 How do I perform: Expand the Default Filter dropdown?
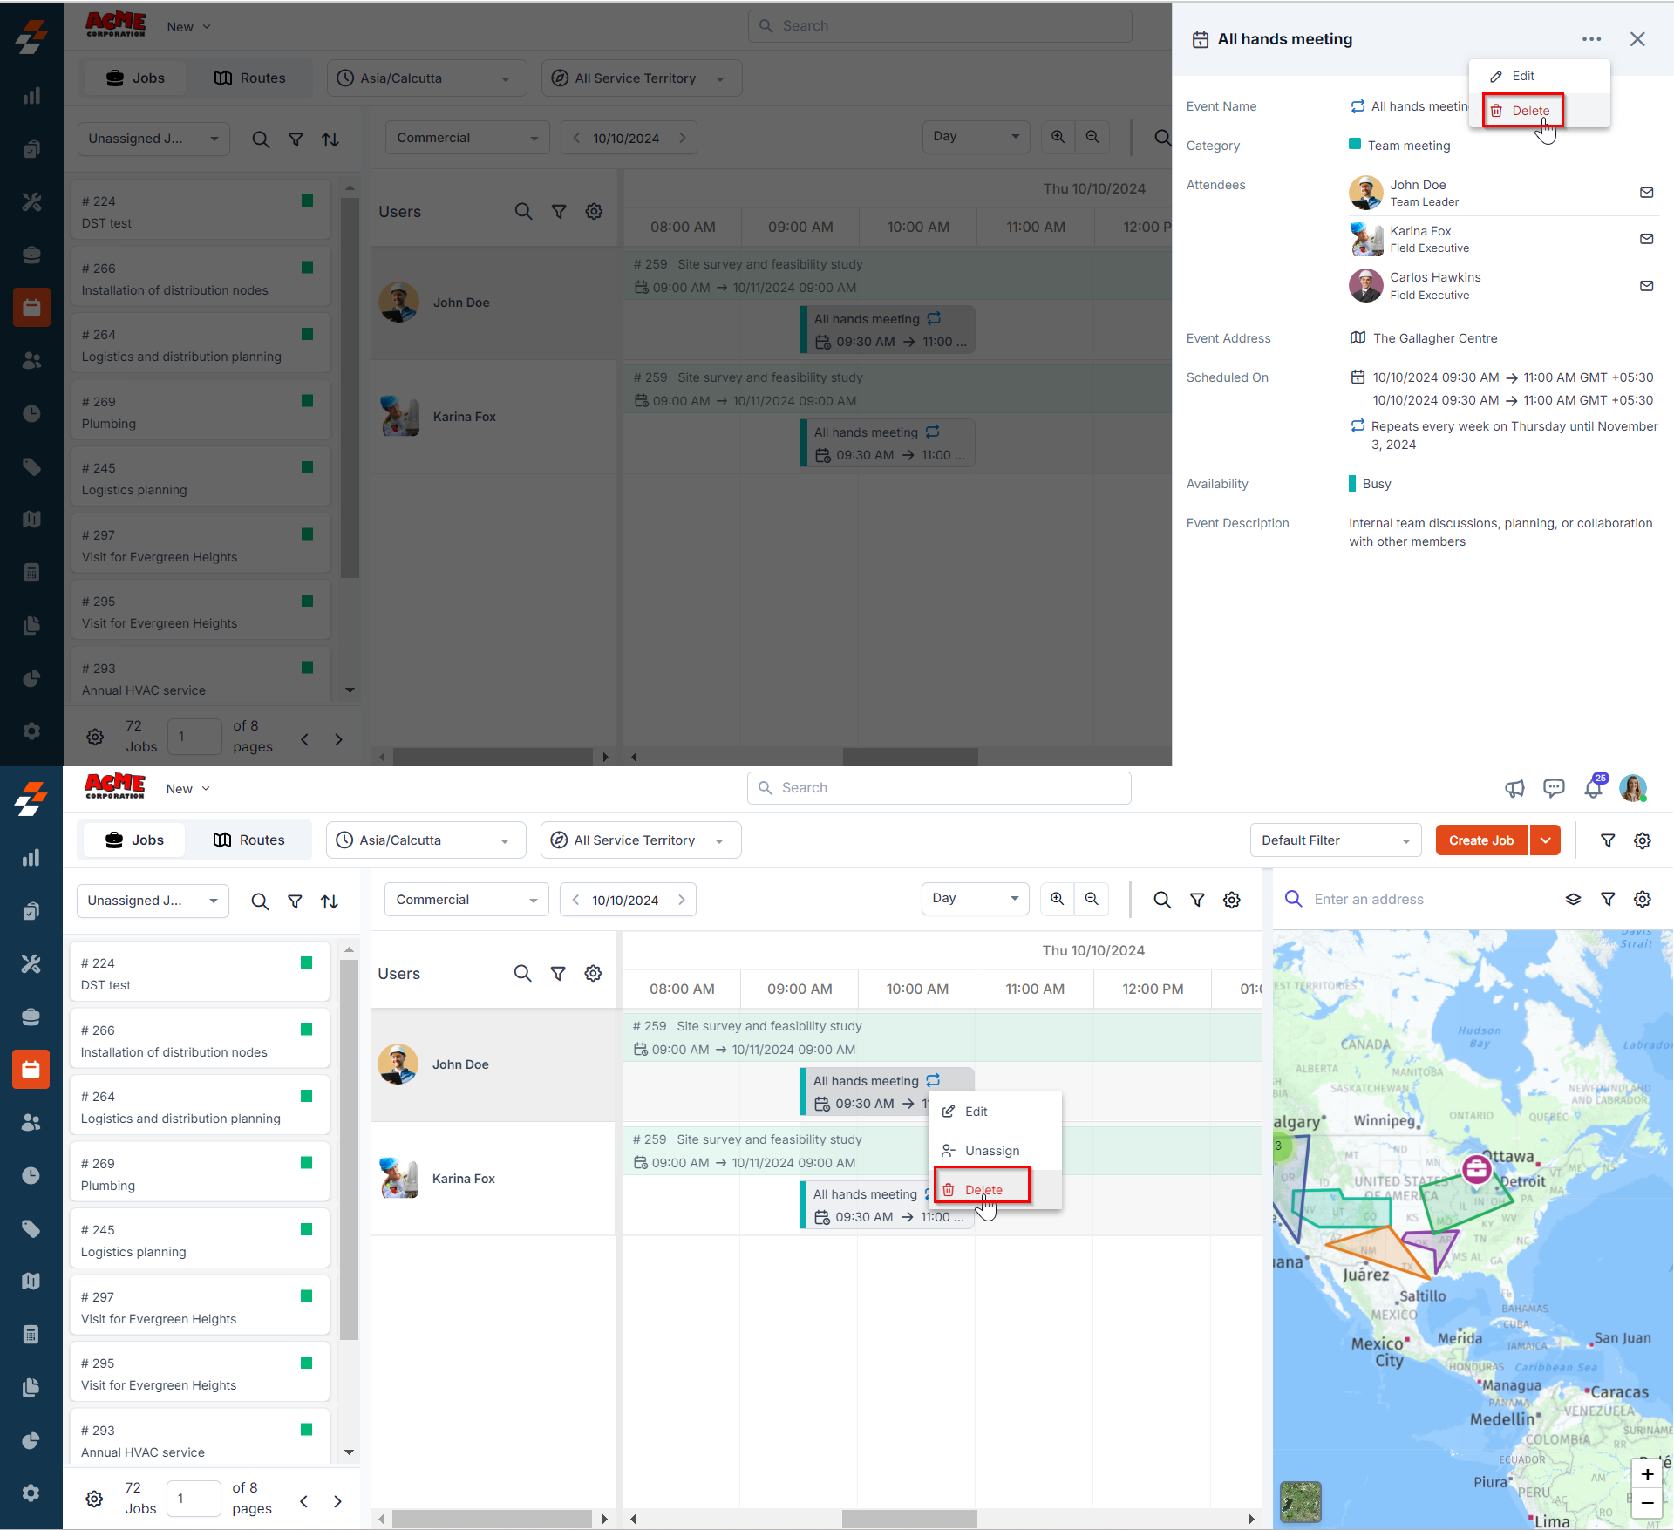[1335, 840]
